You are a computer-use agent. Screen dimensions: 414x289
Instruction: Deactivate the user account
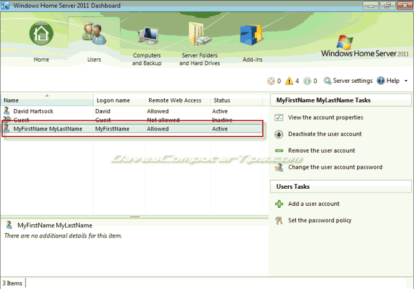(325, 134)
